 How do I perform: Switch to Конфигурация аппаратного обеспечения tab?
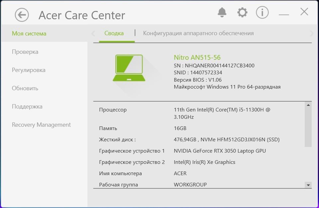click(x=198, y=33)
